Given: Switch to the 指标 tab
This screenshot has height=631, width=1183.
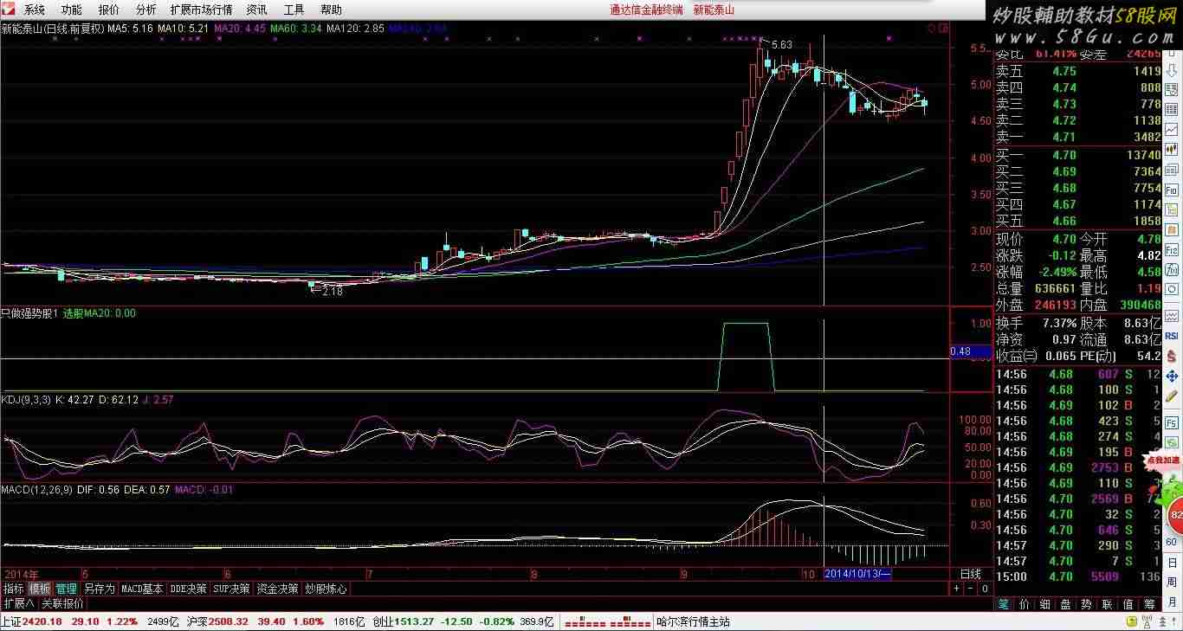Looking at the screenshot, I should (14, 589).
